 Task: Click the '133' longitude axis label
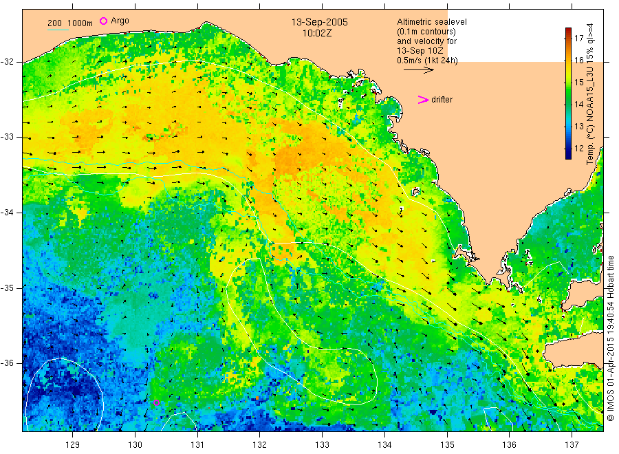point(322,445)
